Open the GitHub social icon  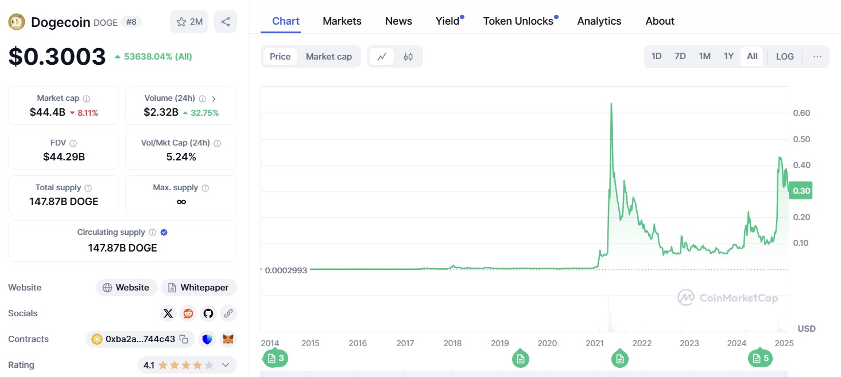tap(208, 313)
